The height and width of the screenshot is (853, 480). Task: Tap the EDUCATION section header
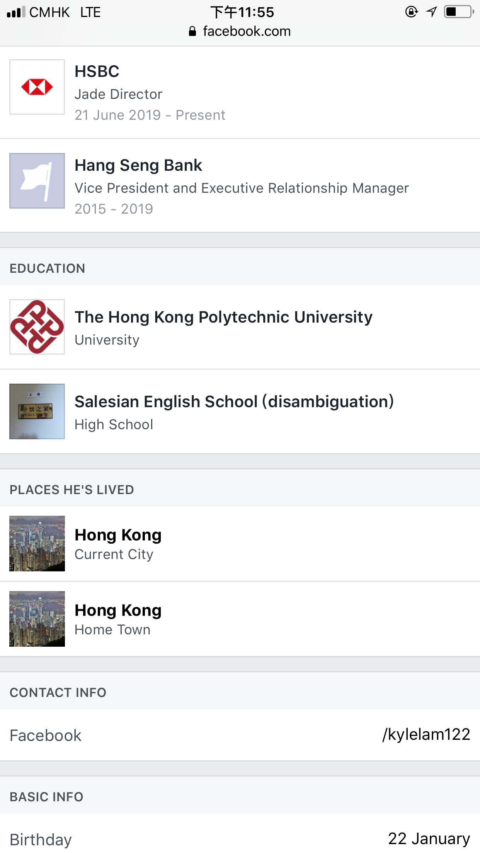coord(47,268)
